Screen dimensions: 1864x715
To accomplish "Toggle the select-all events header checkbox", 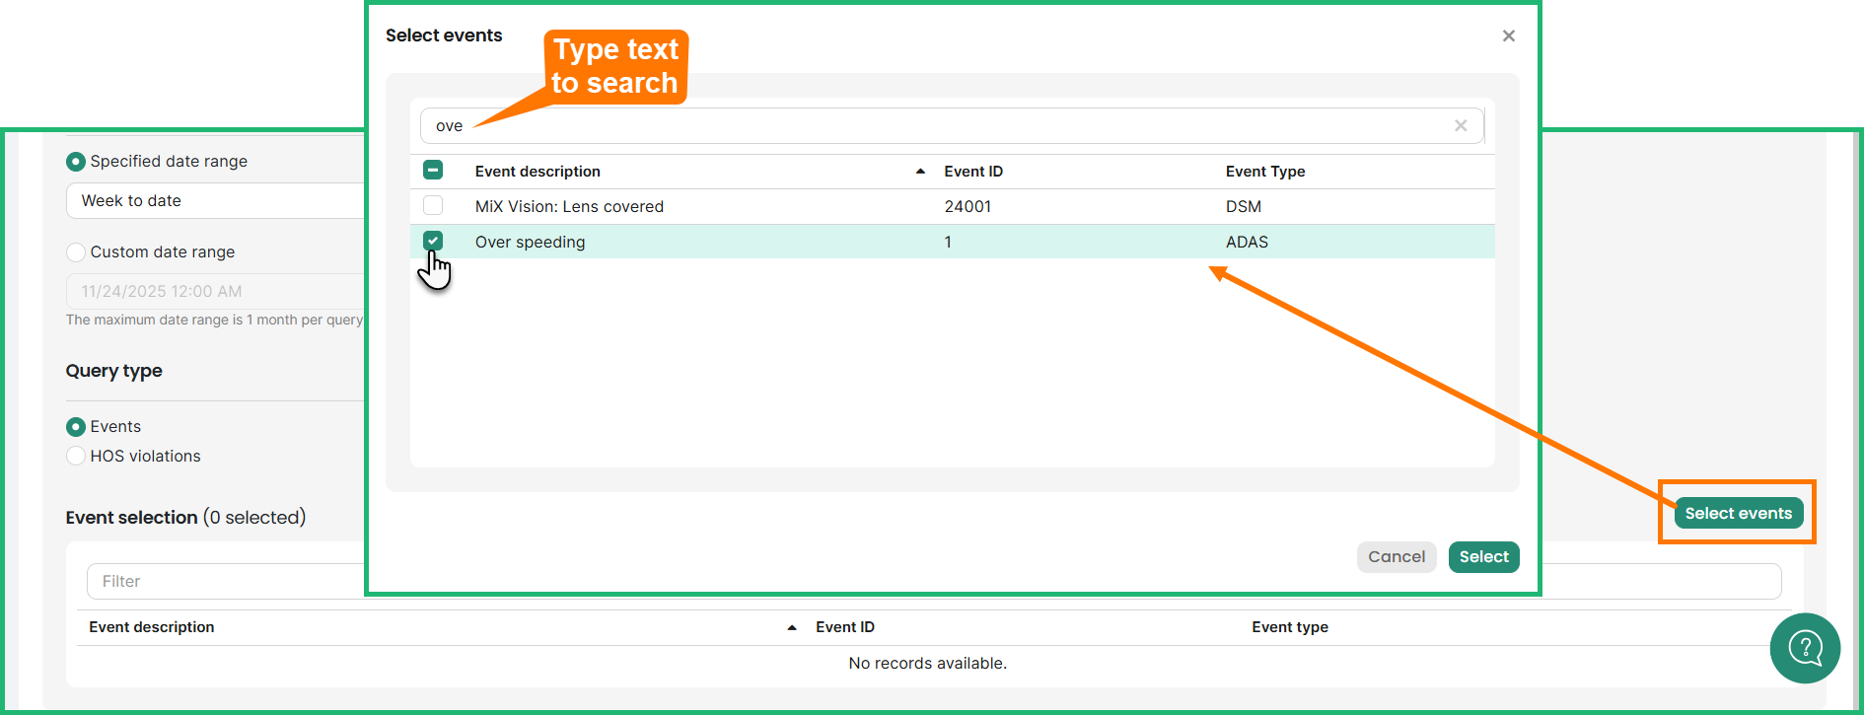I will [x=433, y=171].
